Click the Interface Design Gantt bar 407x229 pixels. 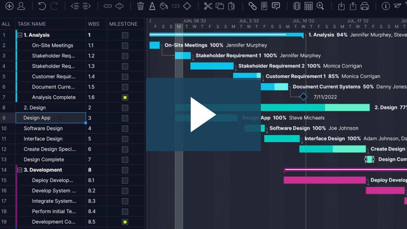[282, 138]
